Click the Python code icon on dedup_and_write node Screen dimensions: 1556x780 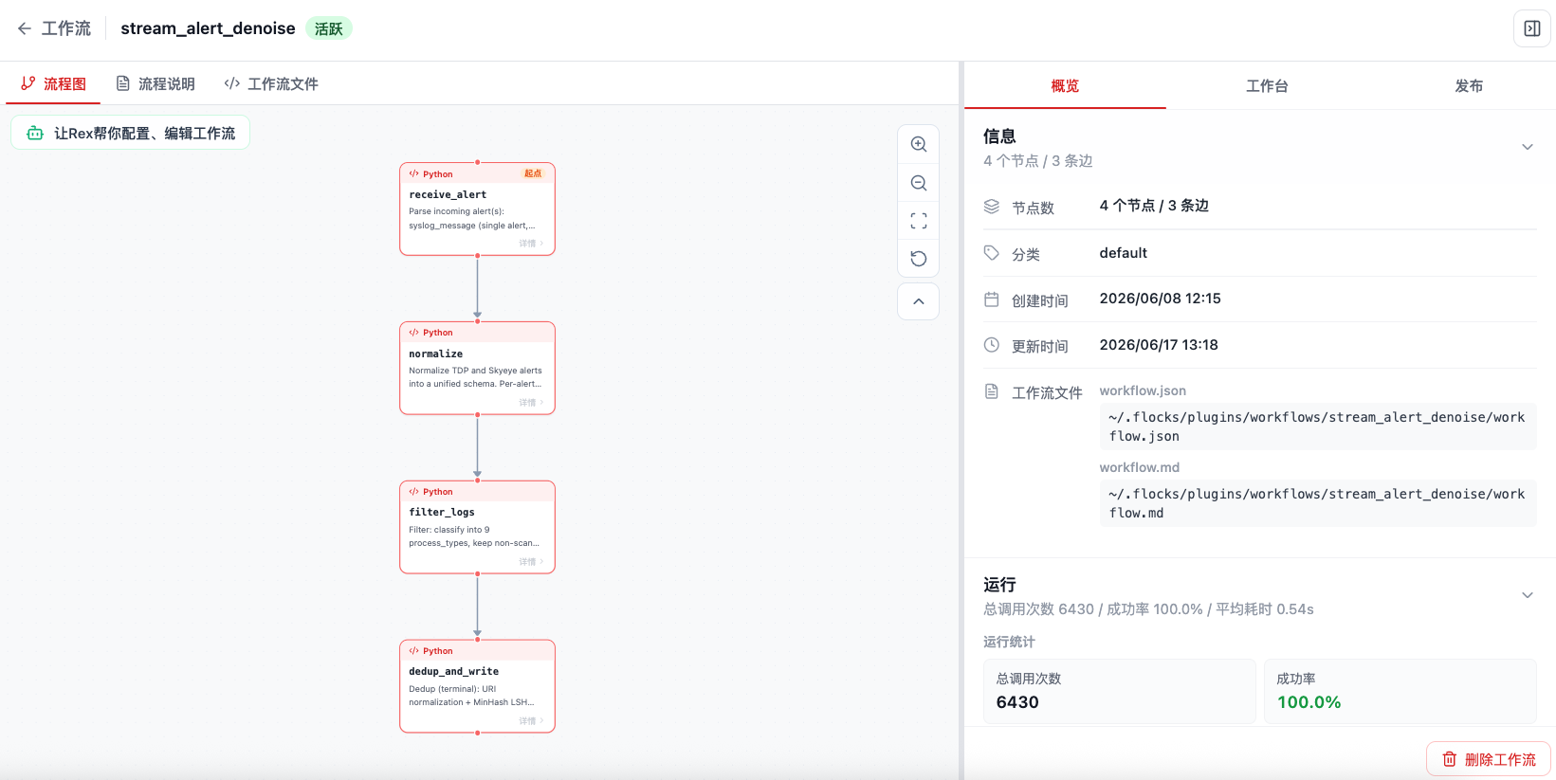point(414,651)
